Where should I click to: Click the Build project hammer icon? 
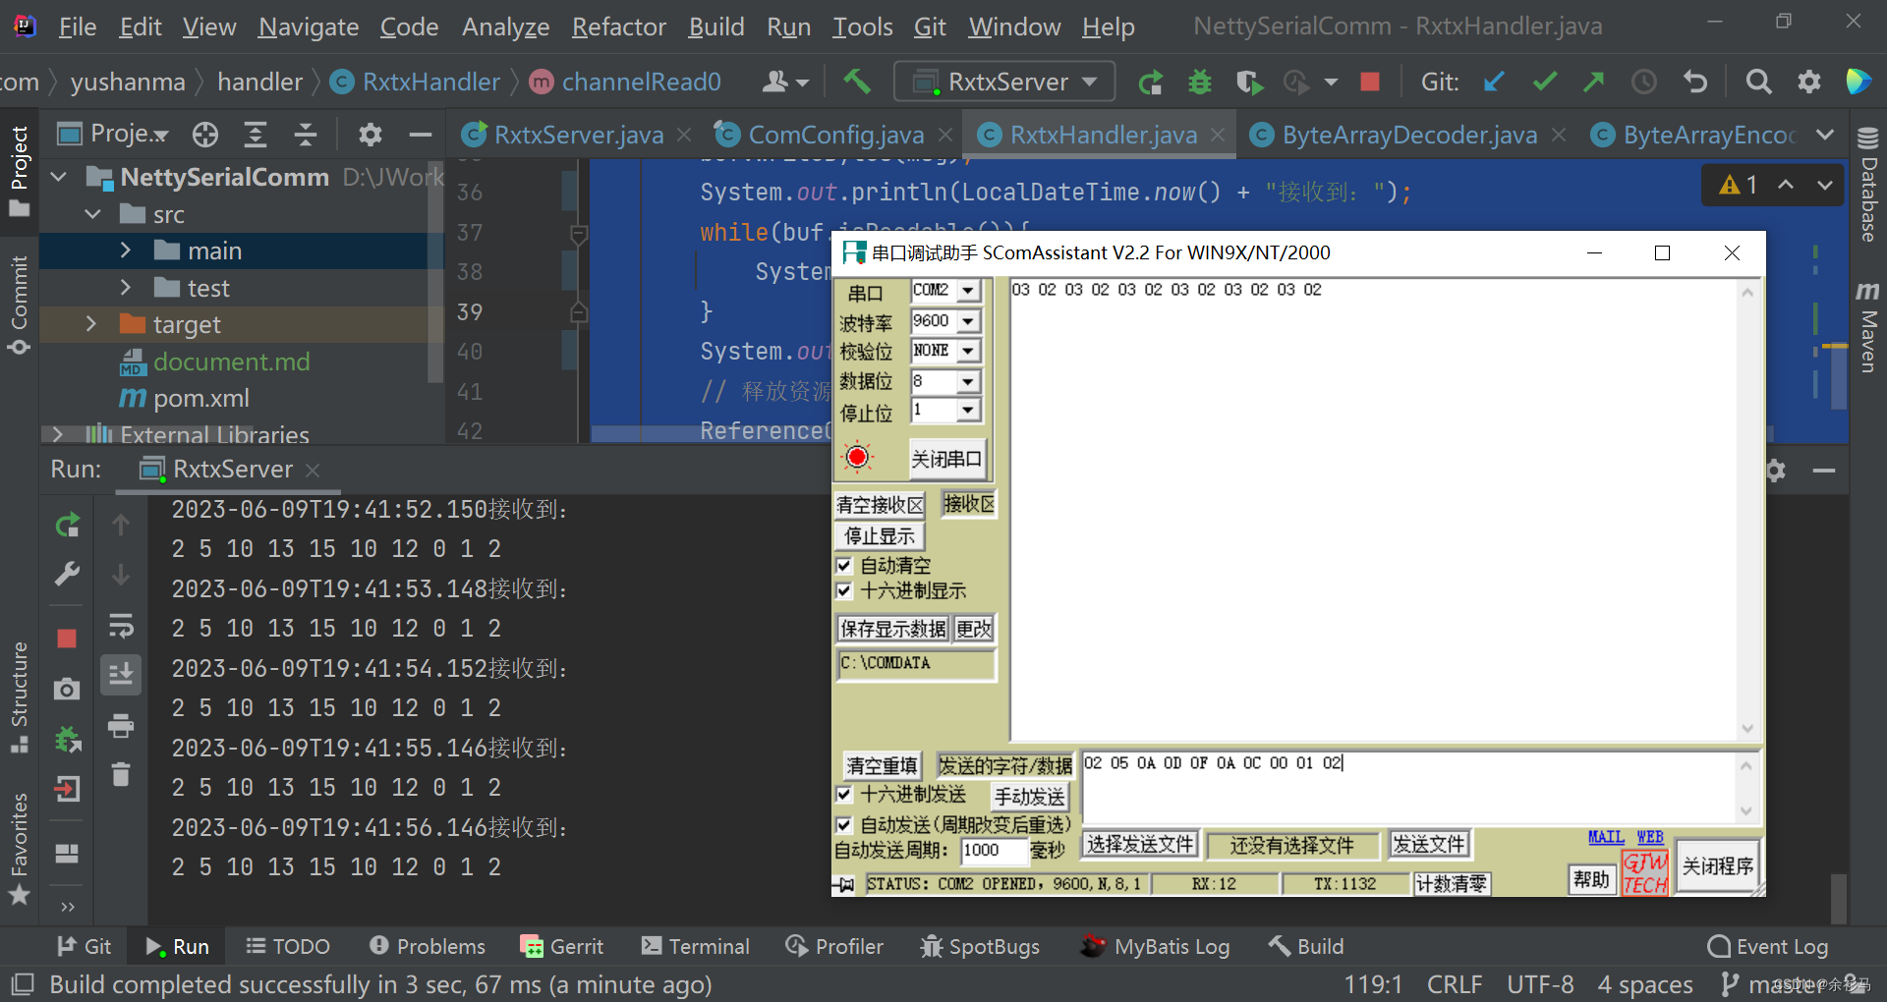click(x=857, y=82)
